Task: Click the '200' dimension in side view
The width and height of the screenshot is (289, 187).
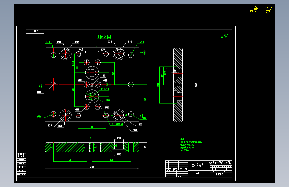Action: coord(196,85)
